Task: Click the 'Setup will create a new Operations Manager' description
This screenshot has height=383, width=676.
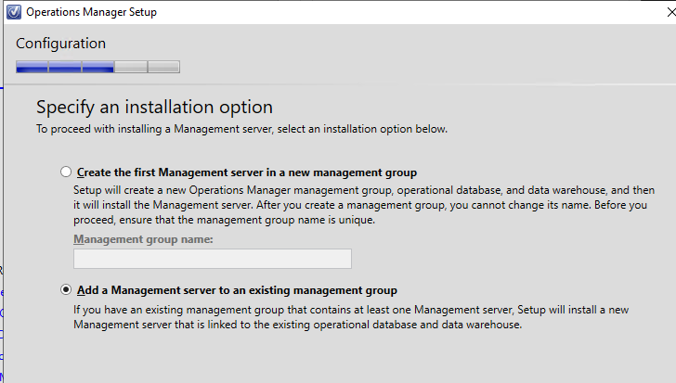Action: pos(364,205)
